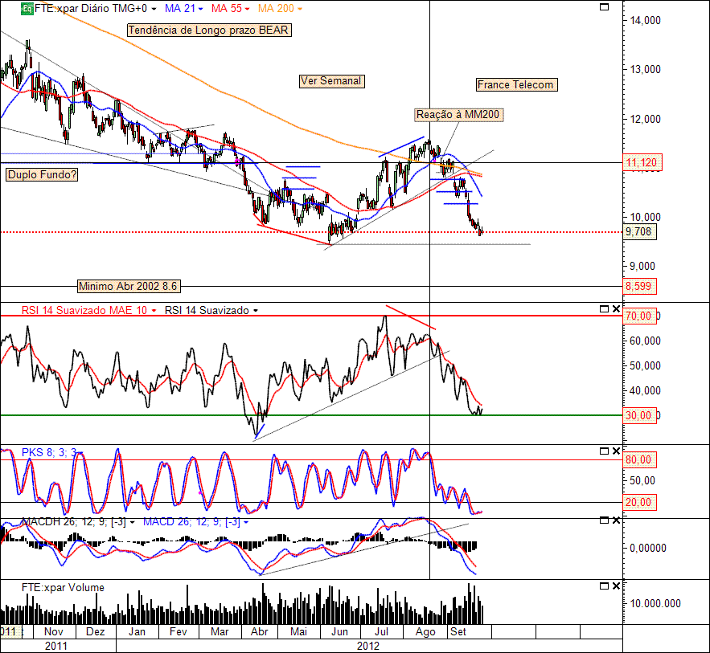Close the FTE:xpar Volume pane
This screenshot has width=710, height=653.
616,586
